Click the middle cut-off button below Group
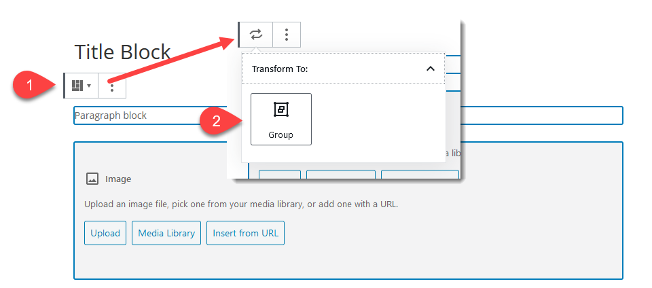This screenshot has width=652, height=288. coord(340,174)
